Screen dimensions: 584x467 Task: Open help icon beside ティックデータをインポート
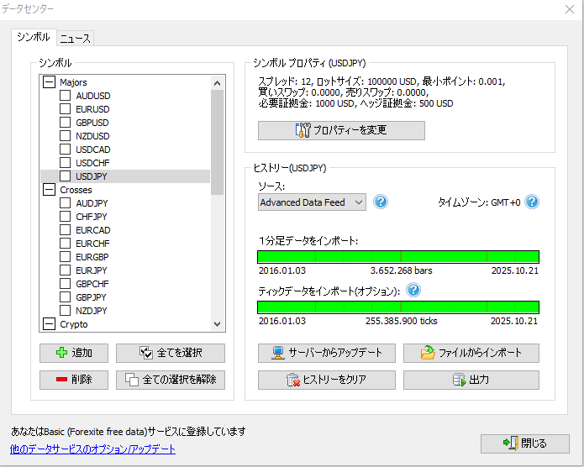pyautogui.click(x=413, y=290)
